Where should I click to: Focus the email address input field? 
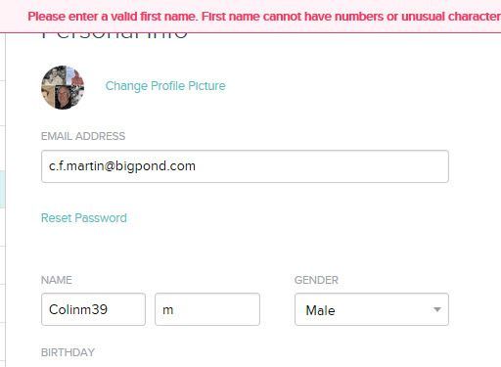coord(245,166)
